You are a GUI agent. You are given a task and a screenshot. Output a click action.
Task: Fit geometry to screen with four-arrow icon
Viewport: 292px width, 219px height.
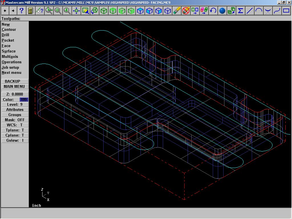coord(76,11)
